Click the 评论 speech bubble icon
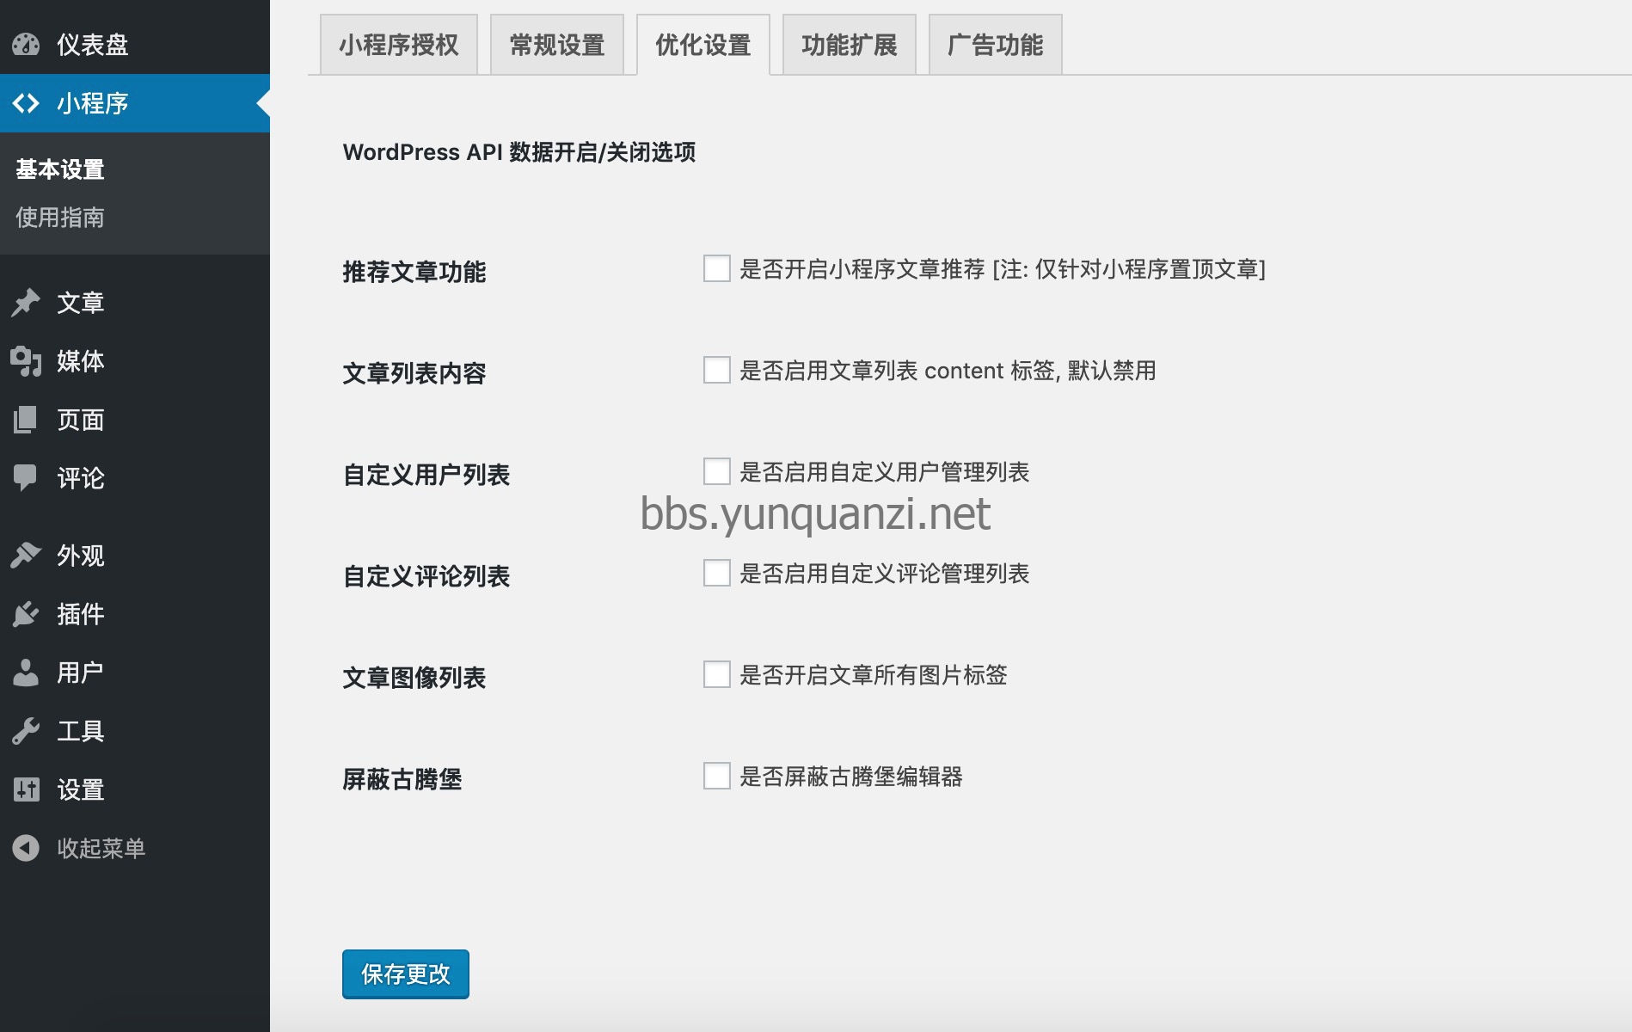Viewport: 1632px width, 1032px height. (x=26, y=477)
